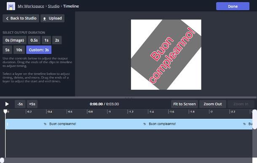Click the back chevron in Back to Studio
The image size is (257, 163).
tap(7, 19)
